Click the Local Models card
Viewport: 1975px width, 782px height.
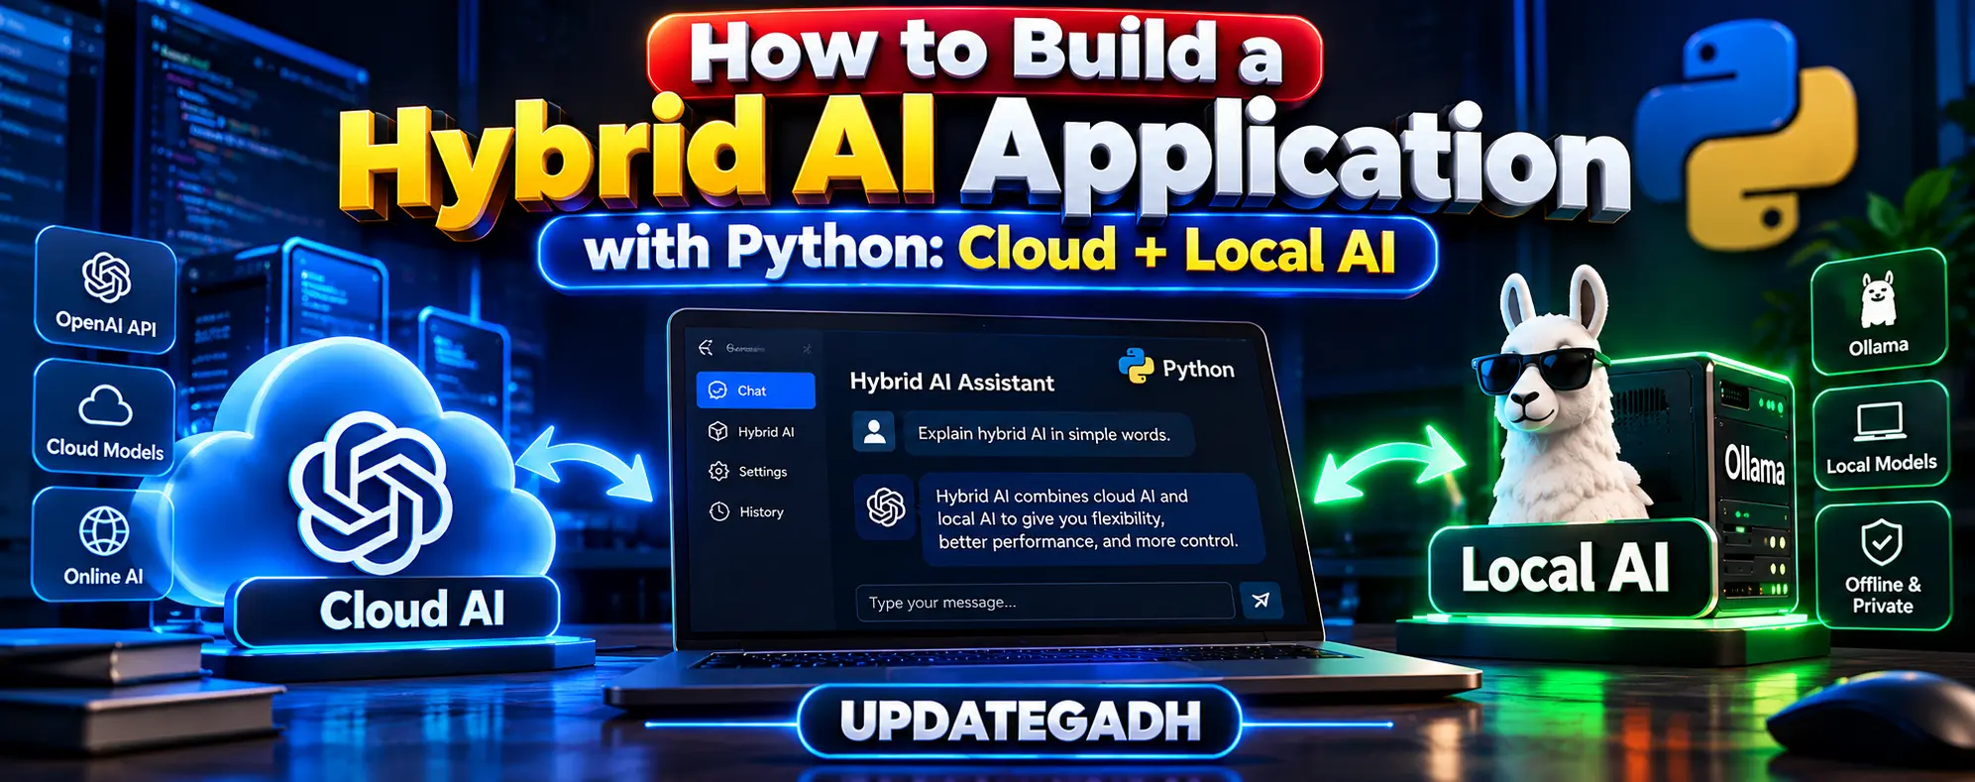point(1881,435)
